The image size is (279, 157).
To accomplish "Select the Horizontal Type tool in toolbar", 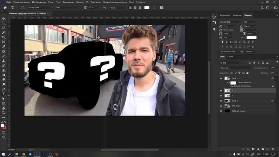I will tap(3, 94).
